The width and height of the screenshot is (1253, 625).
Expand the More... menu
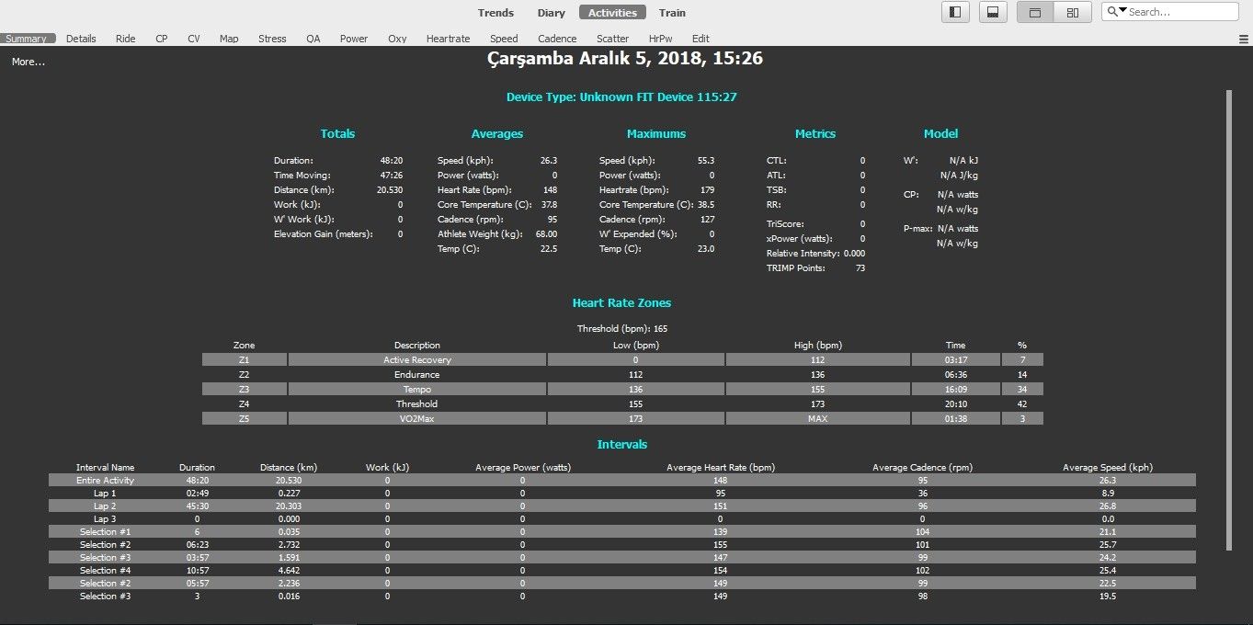pos(28,62)
